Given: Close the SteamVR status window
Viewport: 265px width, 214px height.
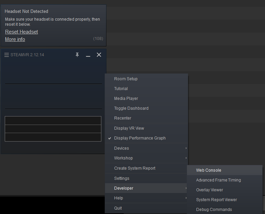Looking at the screenshot, I should pos(99,55).
